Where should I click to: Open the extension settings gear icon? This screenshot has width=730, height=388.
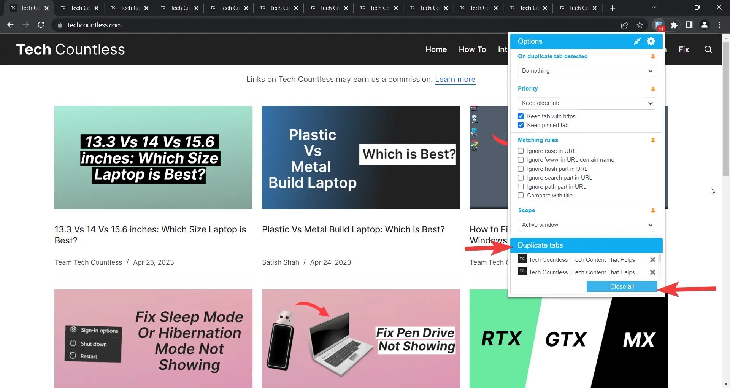(651, 41)
